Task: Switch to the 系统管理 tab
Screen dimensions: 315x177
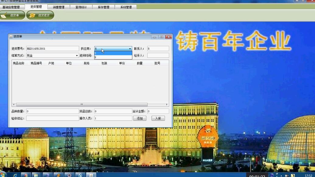Action: 126,7
